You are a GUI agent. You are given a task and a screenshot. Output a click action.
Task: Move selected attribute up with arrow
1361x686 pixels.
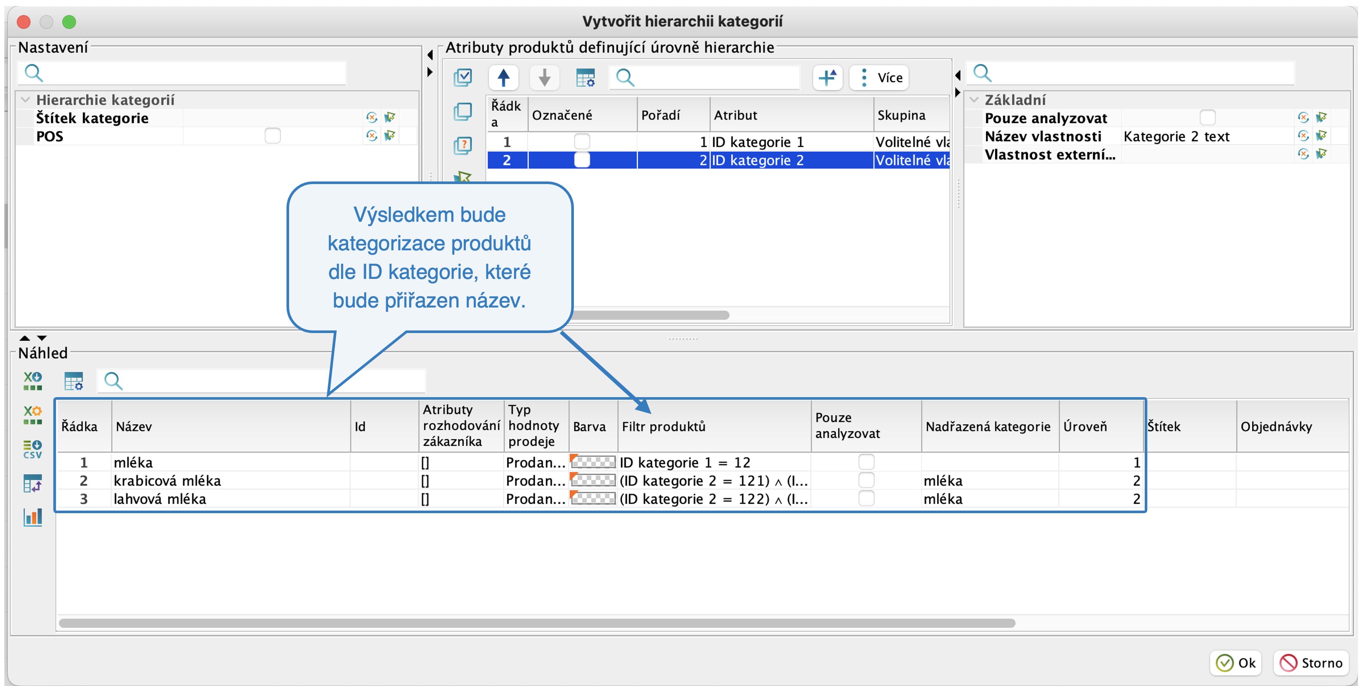504,78
